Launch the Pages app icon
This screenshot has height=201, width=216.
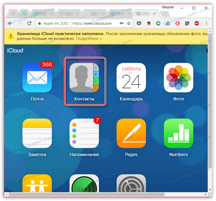pos(131,133)
